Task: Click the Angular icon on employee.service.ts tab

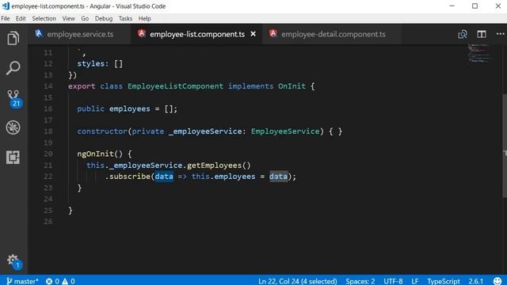Action: (x=39, y=33)
